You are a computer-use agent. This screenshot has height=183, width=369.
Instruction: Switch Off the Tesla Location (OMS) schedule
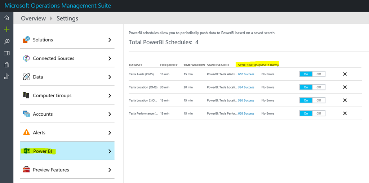tap(319, 87)
